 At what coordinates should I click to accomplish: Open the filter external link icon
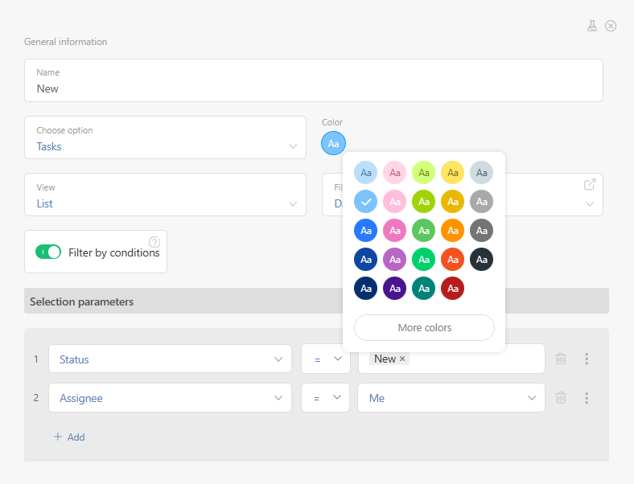pyautogui.click(x=590, y=185)
